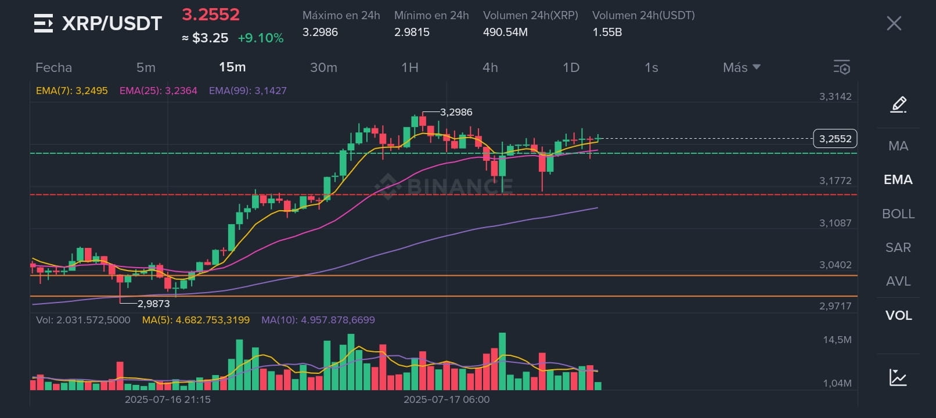Click the 3,1772 price axis label
Screen dimensions: 936x418
(835, 181)
